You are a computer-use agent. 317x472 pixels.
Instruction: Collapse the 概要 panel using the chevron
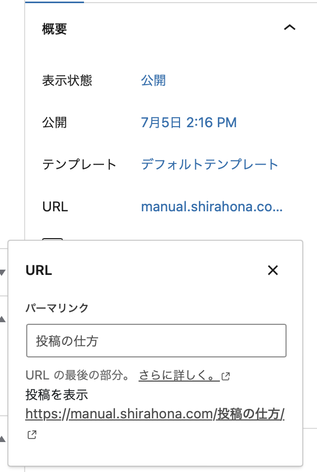pyautogui.click(x=289, y=28)
